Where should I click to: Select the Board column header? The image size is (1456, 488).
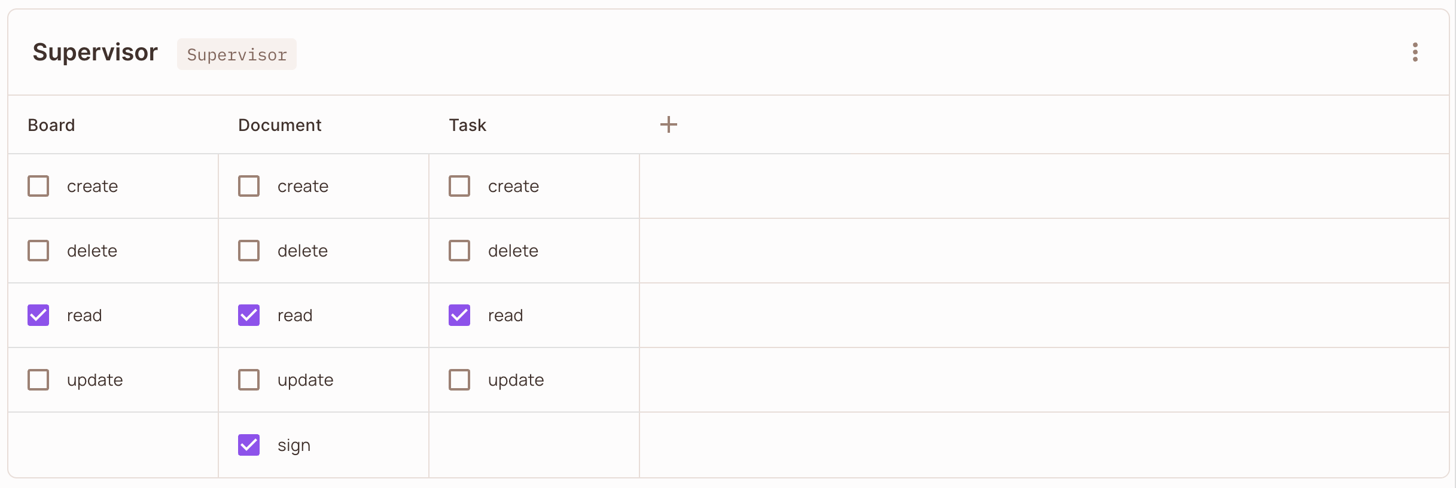51,125
